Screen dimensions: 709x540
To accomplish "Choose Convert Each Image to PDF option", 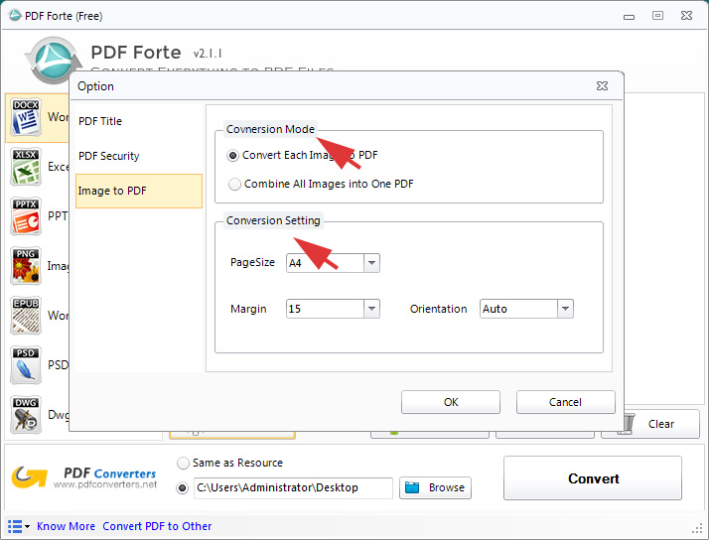I will [x=232, y=156].
